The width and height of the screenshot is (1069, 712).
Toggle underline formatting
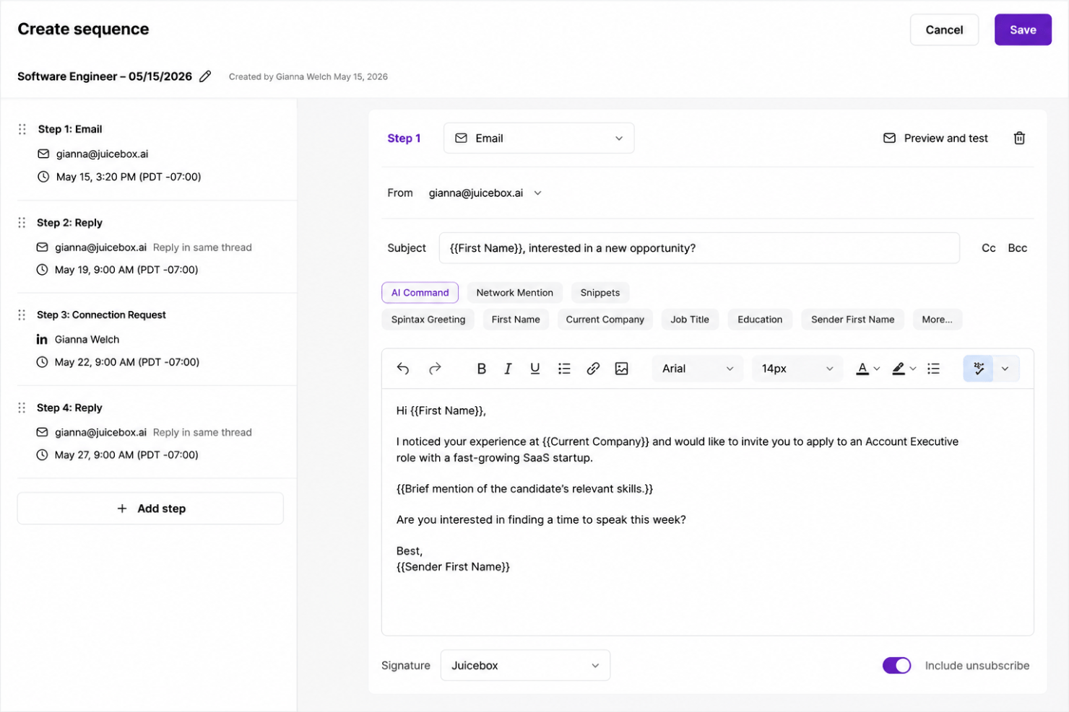534,369
